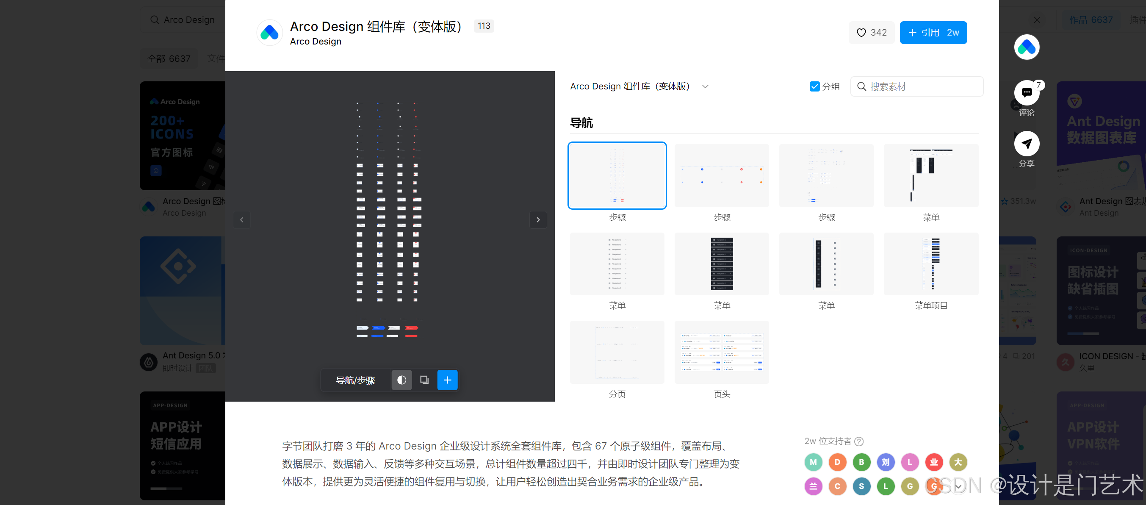Click the right arrow to view next preview
Screen dimensions: 1146x505
(538, 219)
